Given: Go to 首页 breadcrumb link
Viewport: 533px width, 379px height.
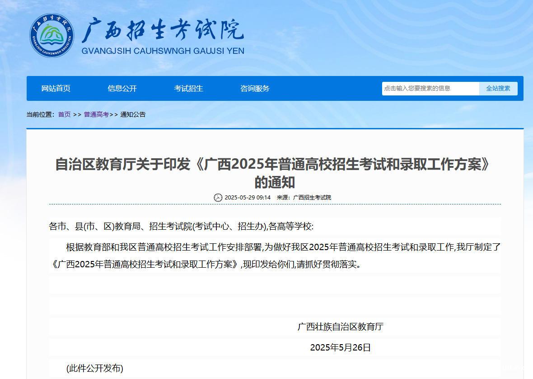Looking at the screenshot, I should click(x=64, y=115).
